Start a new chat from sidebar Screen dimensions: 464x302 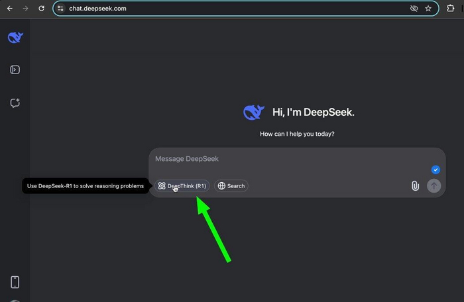point(15,103)
